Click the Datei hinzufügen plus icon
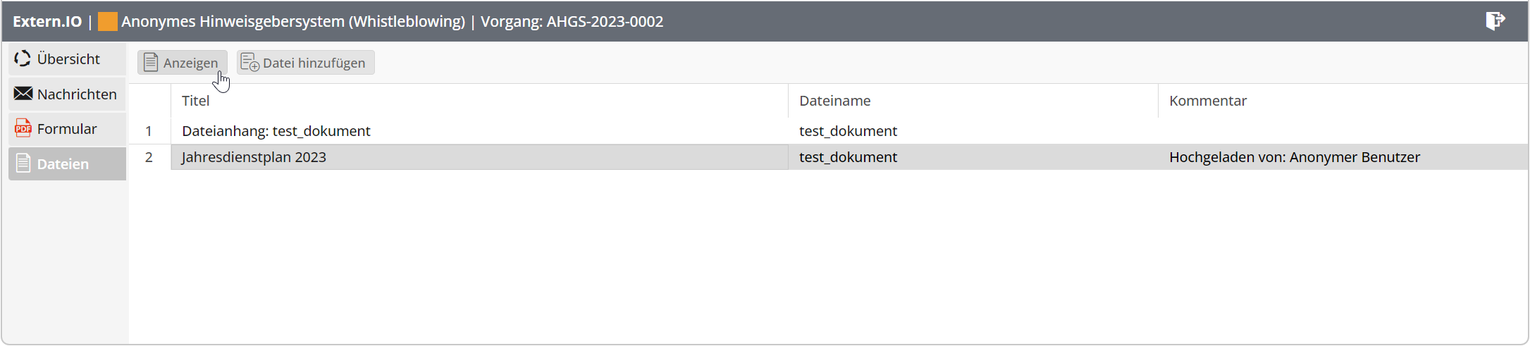1530x346 pixels. 250,63
